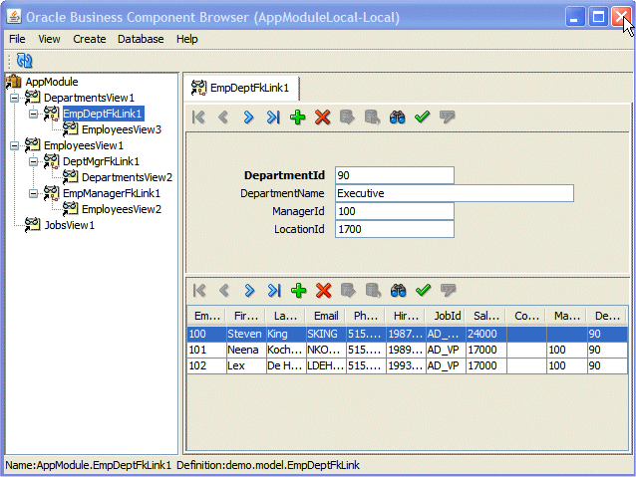Select DepartmentsView1 in tree
Screen dimensions: 636x477
[x=89, y=98]
